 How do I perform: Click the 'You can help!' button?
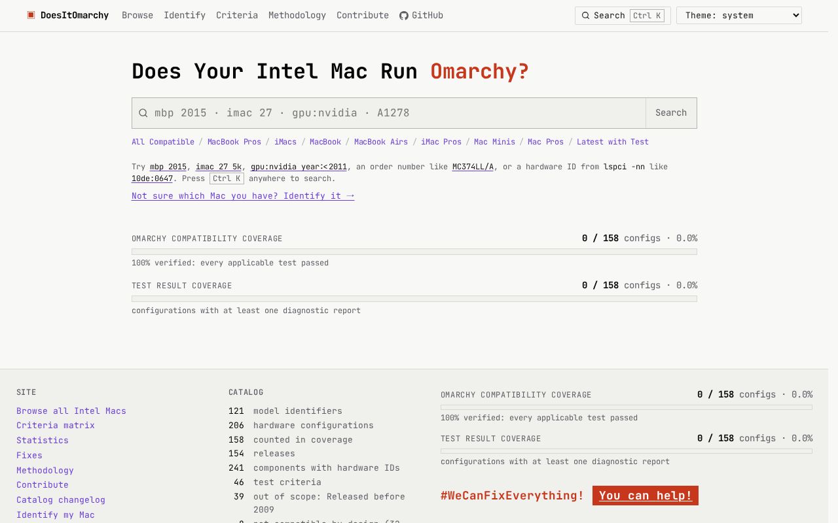tap(646, 496)
